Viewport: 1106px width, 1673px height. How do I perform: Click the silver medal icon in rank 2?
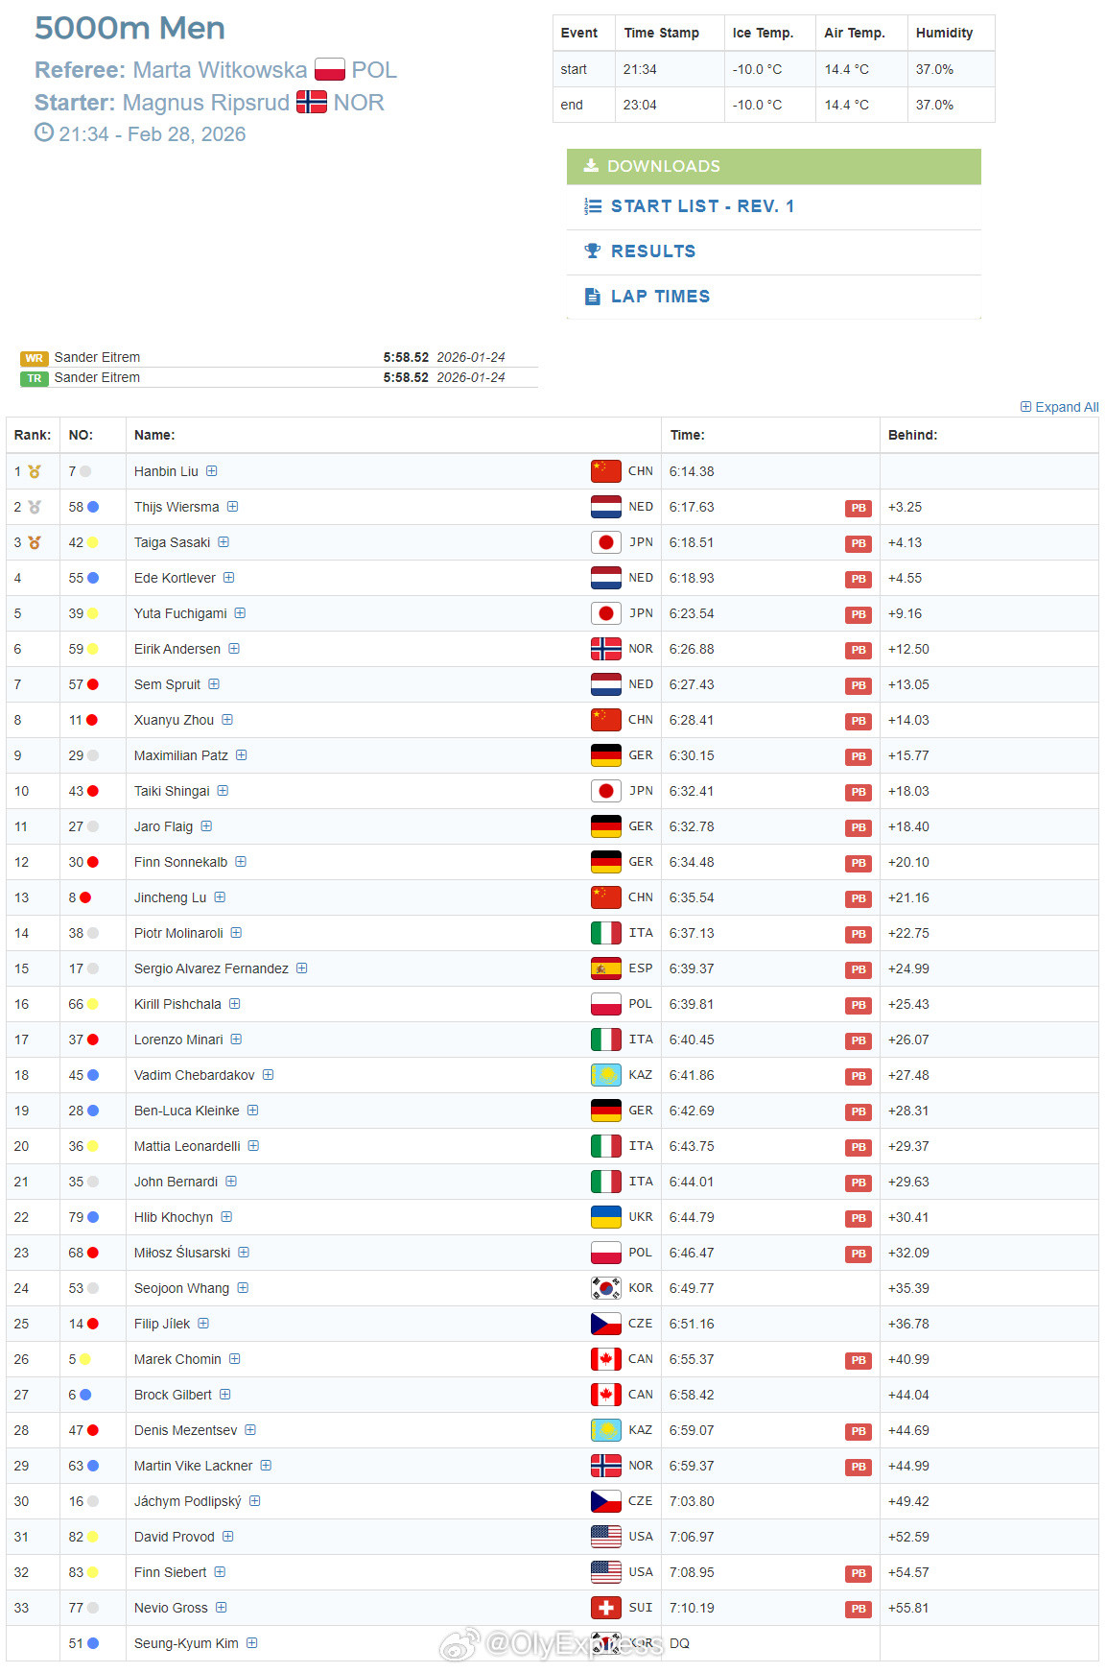pyautogui.click(x=35, y=507)
